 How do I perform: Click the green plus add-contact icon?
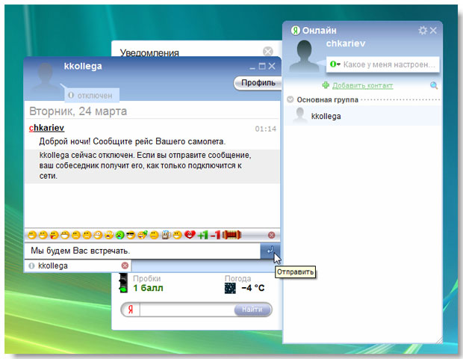[326, 85]
